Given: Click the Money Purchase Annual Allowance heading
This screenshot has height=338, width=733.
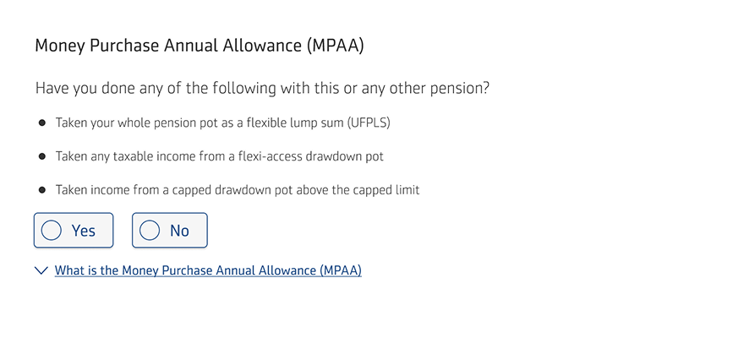Looking at the screenshot, I should click(x=199, y=46).
